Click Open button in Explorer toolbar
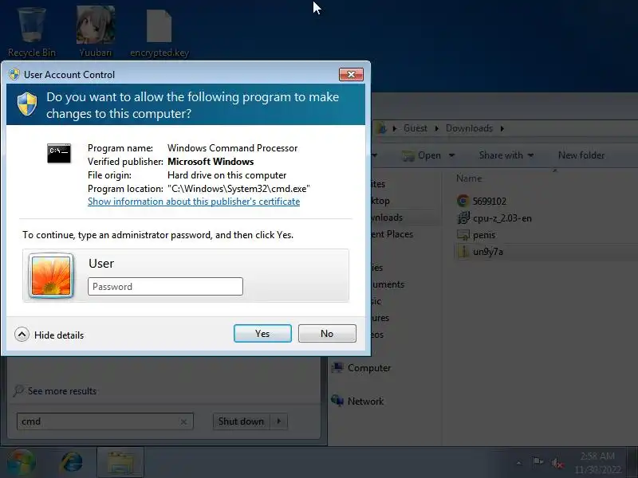 click(421, 155)
